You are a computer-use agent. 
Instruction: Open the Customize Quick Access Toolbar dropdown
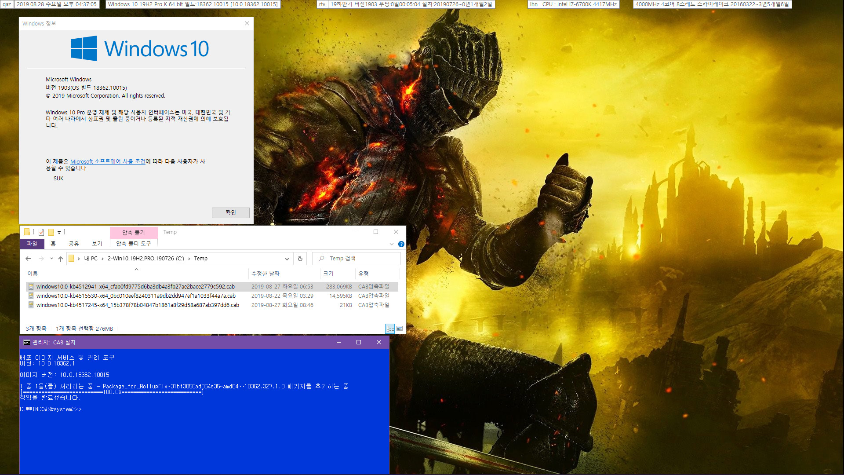(59, 233)
